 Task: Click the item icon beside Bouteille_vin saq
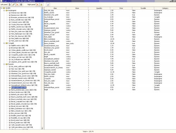coord(10,118)
